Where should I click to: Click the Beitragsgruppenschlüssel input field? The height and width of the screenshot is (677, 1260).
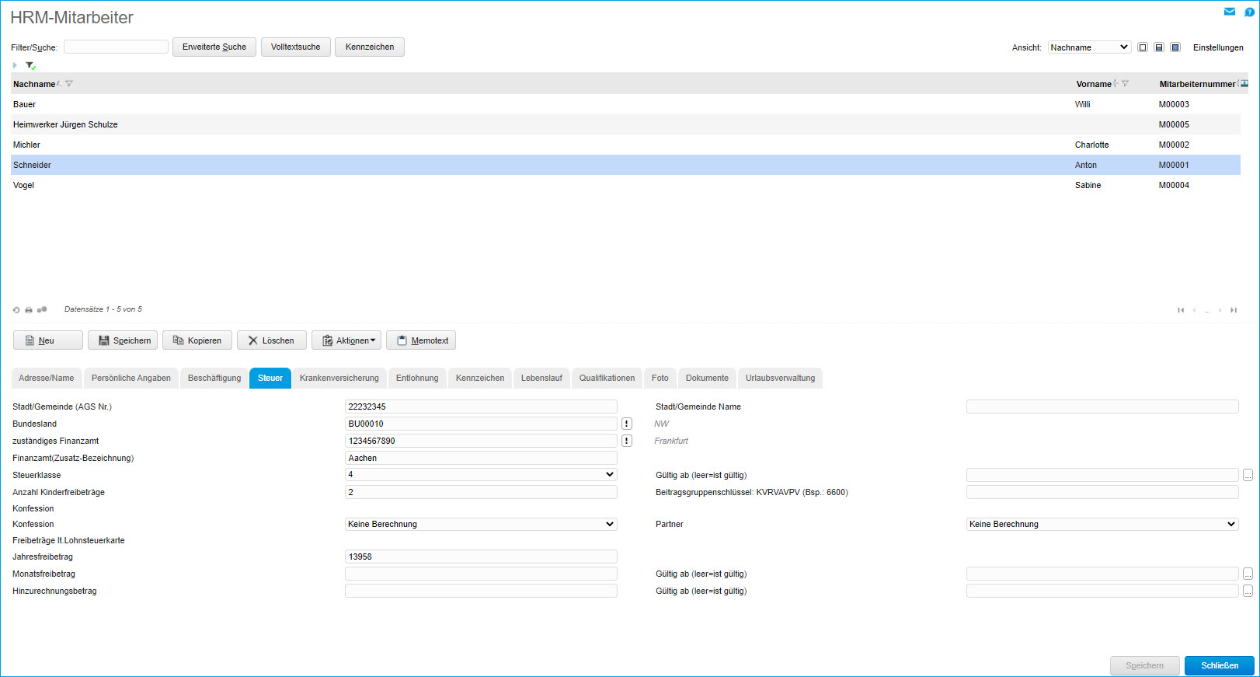click(x=1102, y=492)
